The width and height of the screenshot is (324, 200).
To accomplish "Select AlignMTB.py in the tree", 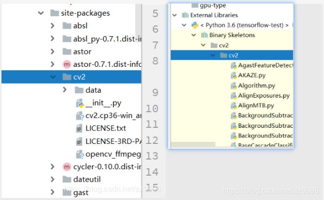I will tap(256, 106).
